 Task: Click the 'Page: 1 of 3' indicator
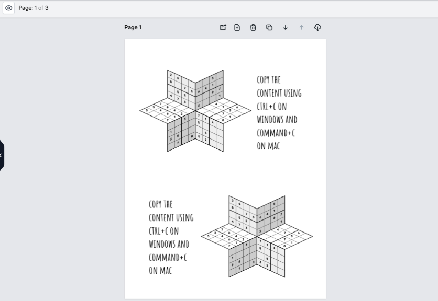(x=34, y=8)
